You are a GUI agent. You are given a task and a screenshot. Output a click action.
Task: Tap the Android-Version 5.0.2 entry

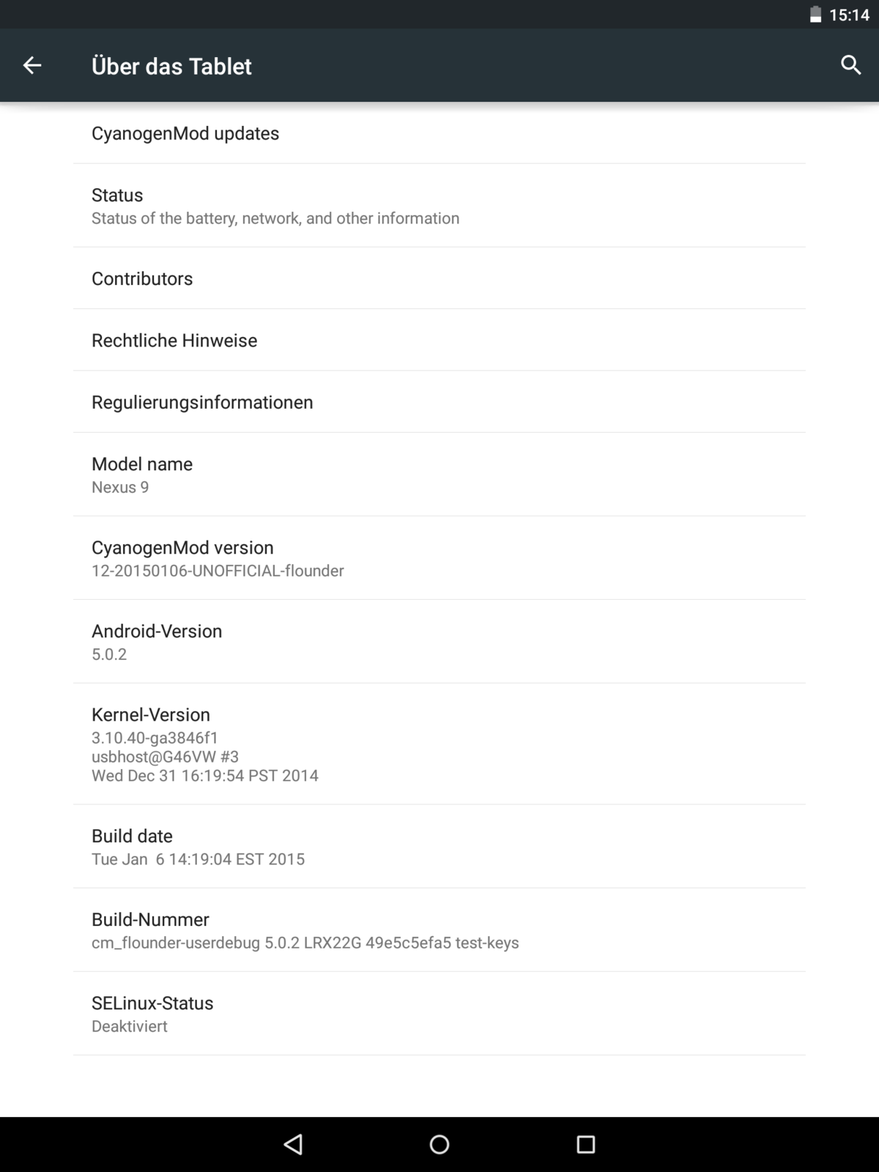(x=439, y=642)
